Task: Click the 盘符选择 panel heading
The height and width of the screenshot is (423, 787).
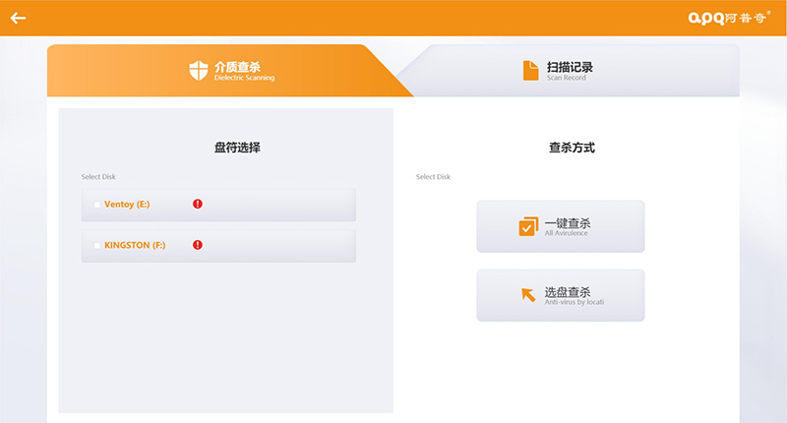Action: (x=237, y=148)
